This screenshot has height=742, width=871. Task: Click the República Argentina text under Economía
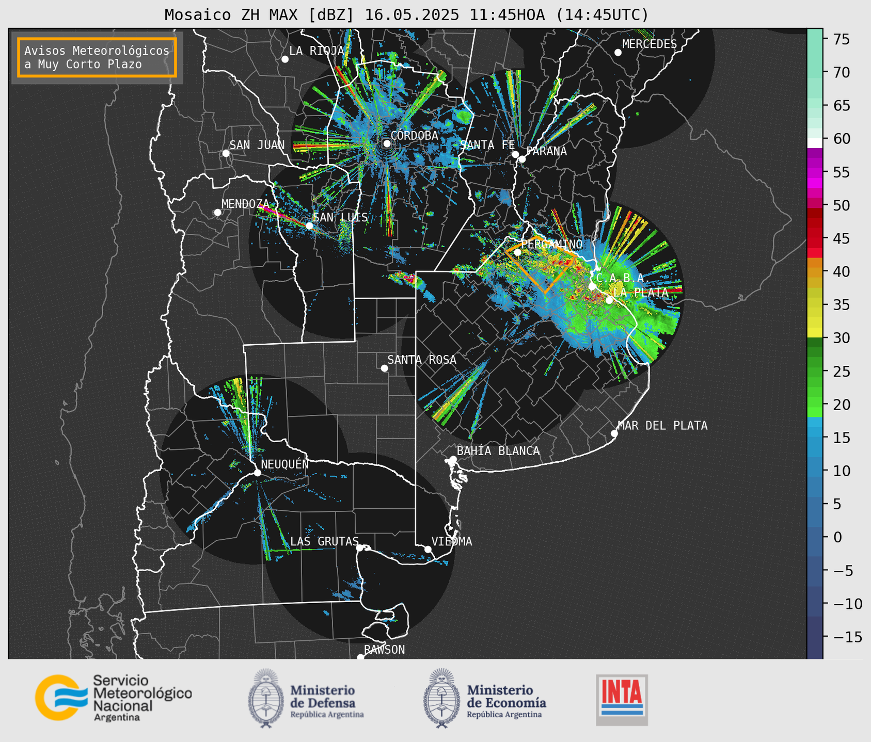tap(504, 715)
